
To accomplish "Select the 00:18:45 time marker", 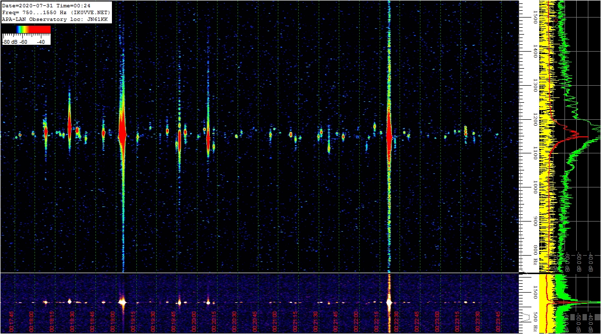I will click(x=92, y=322).
